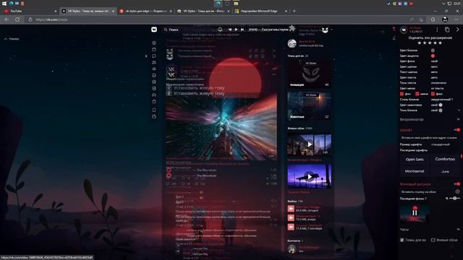Click the VK Styles logo in the panel header
Screen dimensions: 463x260
click(404, 30)
